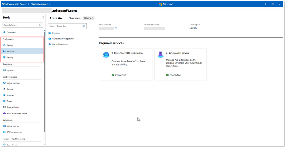Click Connected status on HCI registration card
This screenshot has width=286, height=148.
[119, 75]
